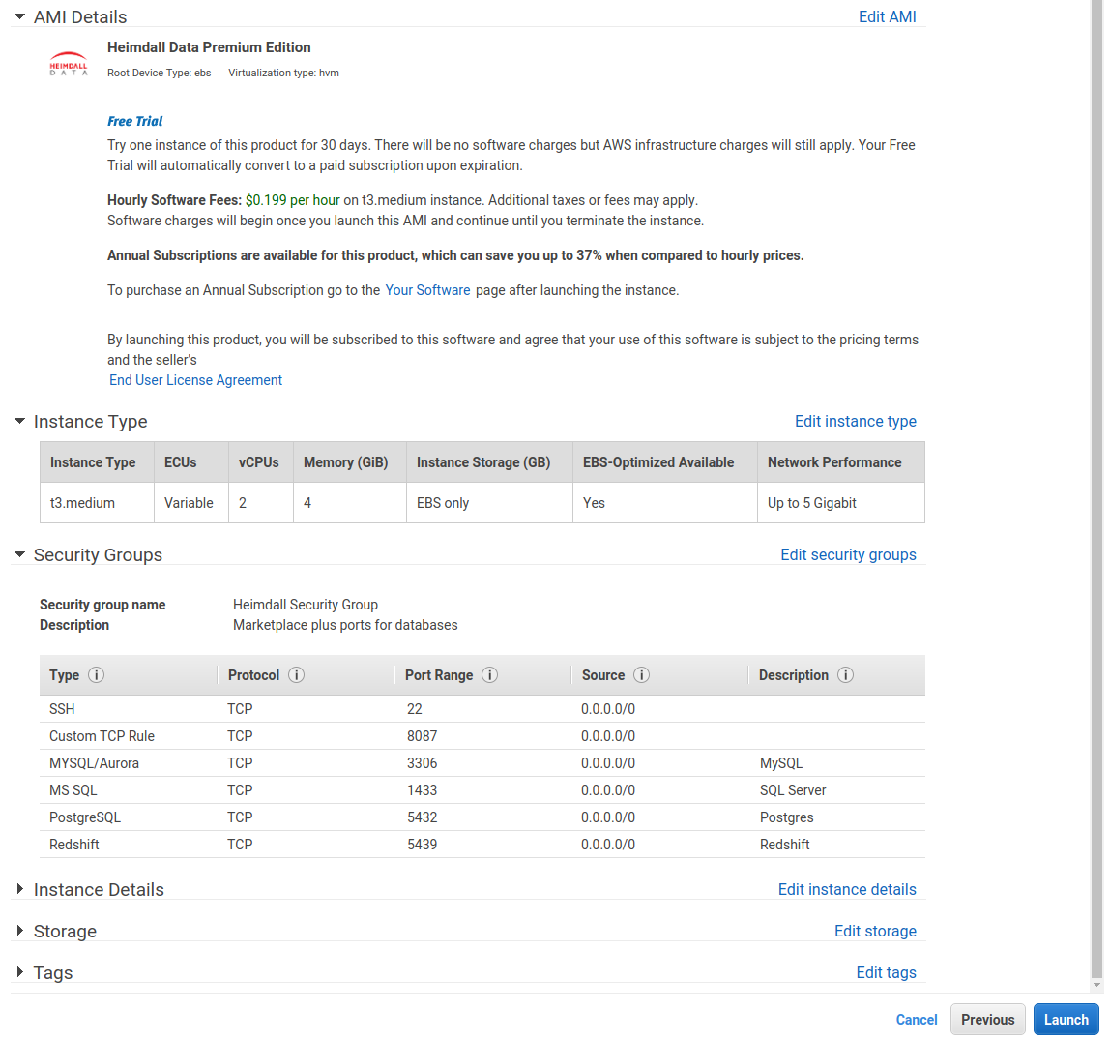Expand the Instance Details section
Viewport: 1110px width, 1040px height.
pyautogui.click(x=19, y=890)
